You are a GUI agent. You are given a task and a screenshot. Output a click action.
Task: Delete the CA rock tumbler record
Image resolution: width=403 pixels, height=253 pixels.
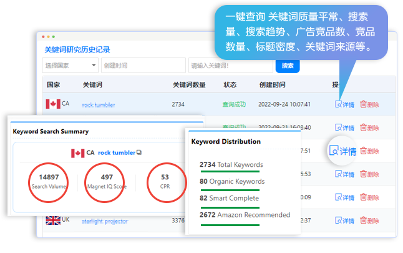369,104
